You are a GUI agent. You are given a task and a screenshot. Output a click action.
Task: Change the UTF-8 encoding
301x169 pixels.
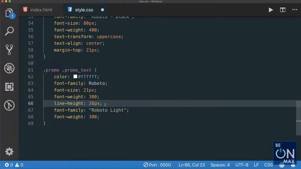tap(242, 165)
